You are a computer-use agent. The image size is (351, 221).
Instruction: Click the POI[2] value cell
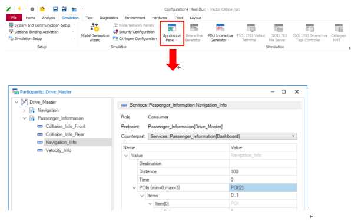point(263,187)
